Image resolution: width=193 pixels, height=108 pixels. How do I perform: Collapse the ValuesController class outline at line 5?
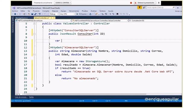(x=34, y=24)
